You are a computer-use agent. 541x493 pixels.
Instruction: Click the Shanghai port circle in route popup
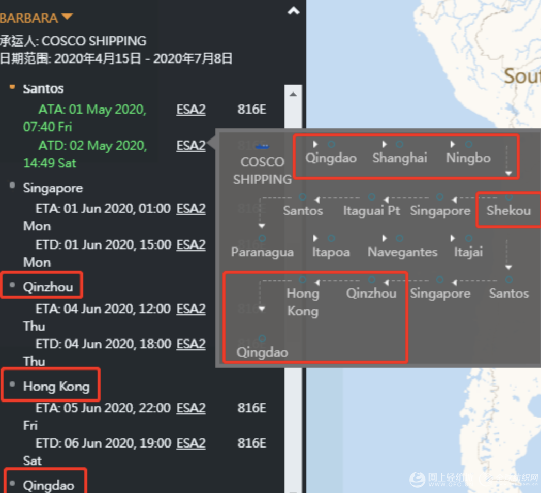point(400,145)
